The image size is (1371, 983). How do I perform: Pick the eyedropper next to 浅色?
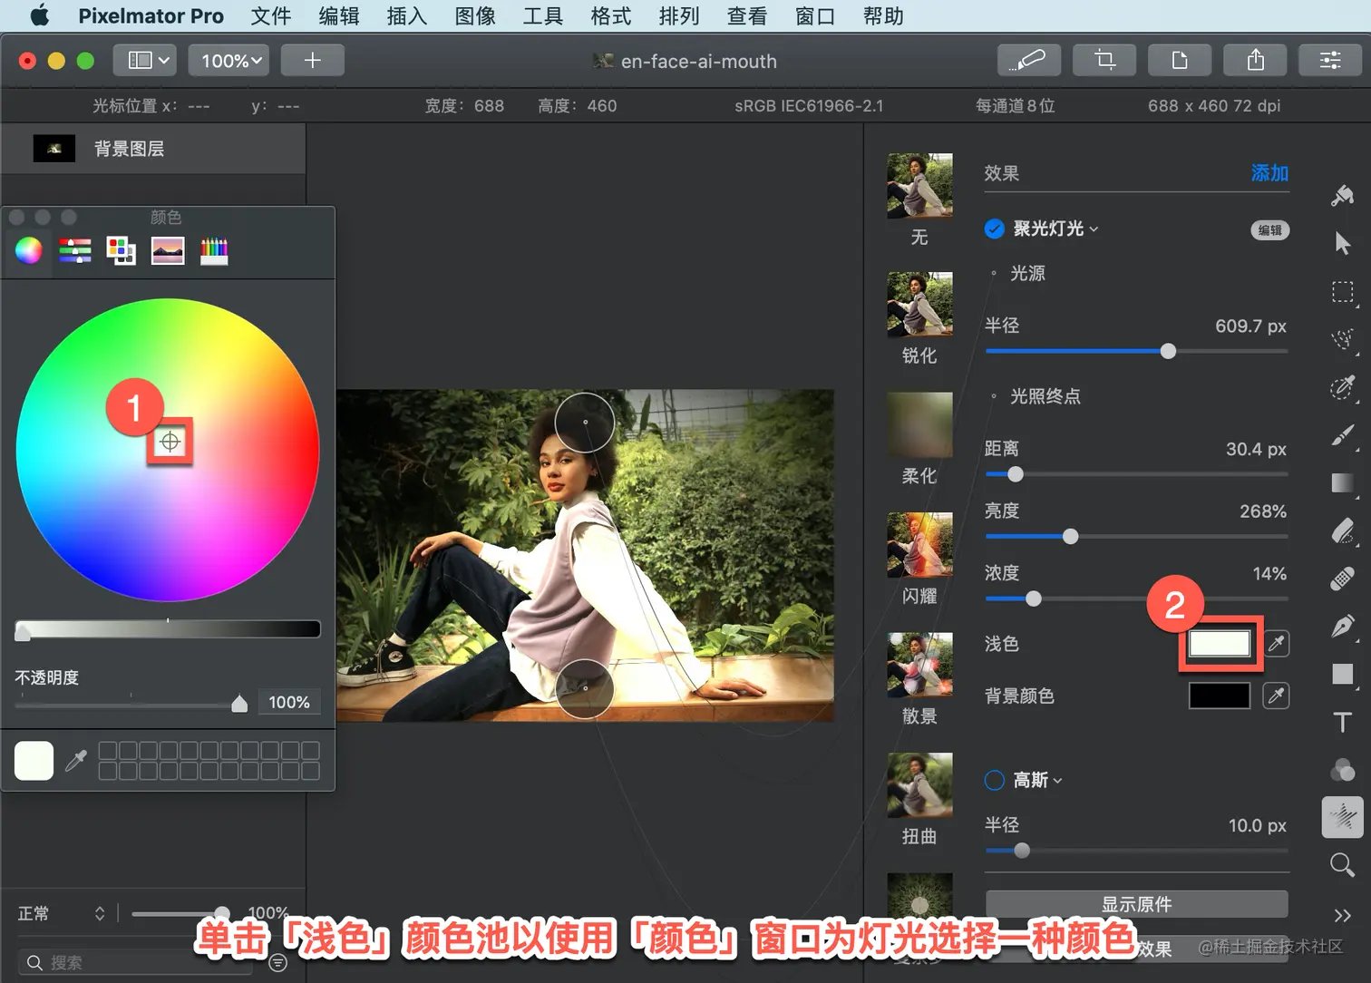[1276, 644]
